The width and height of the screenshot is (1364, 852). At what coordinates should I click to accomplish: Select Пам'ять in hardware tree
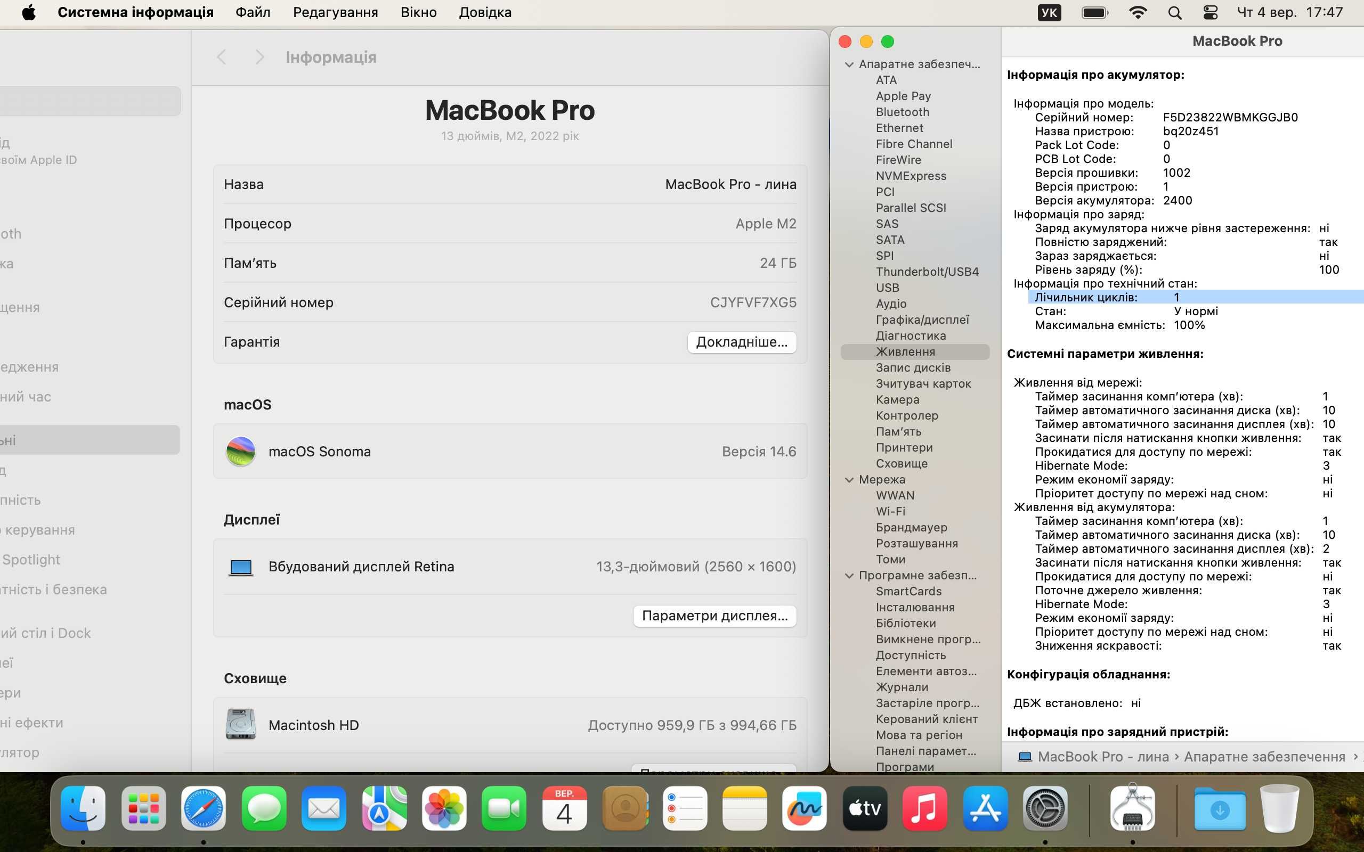click(x=898, y=432)
